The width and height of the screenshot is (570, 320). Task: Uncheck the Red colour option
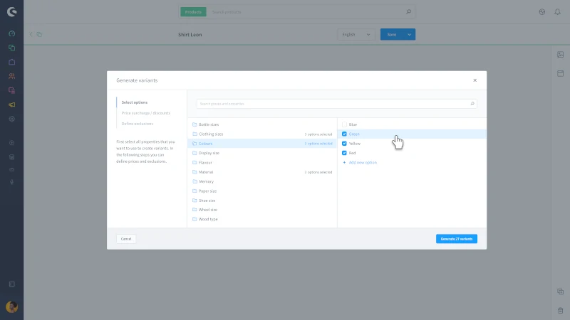(x=345, y=153)
